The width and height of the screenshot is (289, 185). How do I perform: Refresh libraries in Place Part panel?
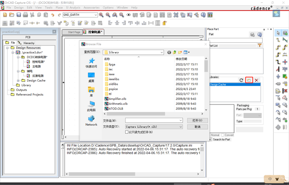241,80
